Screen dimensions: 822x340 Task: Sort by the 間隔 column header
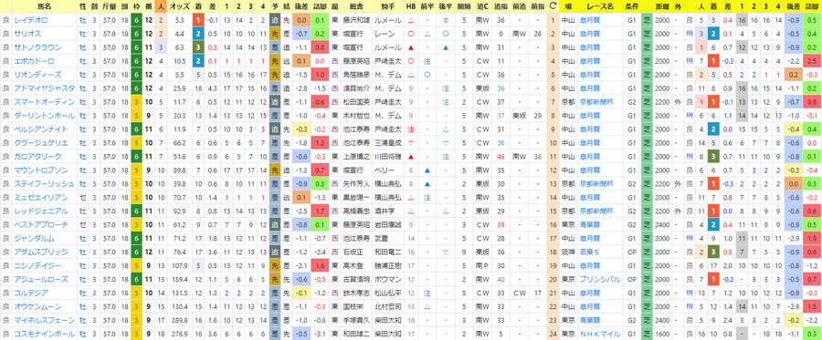(464, 6)
